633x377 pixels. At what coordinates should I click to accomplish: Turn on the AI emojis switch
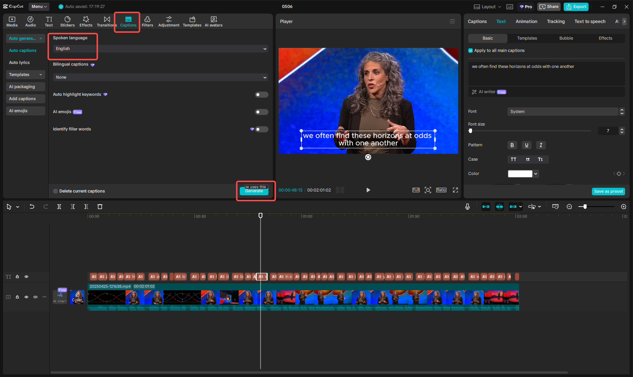[x=261, y=112]
